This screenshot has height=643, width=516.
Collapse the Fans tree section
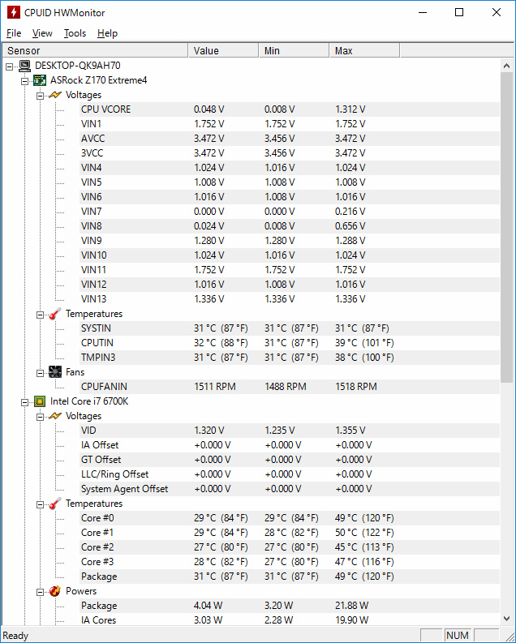pyautogui.click(x=40, y=372)
